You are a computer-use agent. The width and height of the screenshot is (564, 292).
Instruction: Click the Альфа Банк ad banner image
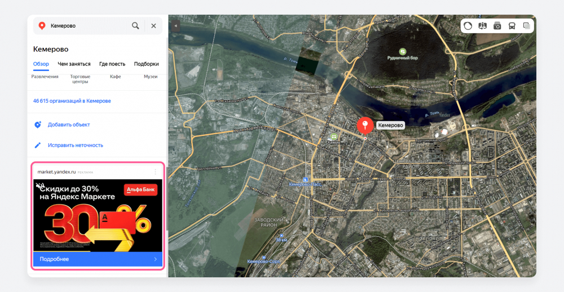(98, 215)
